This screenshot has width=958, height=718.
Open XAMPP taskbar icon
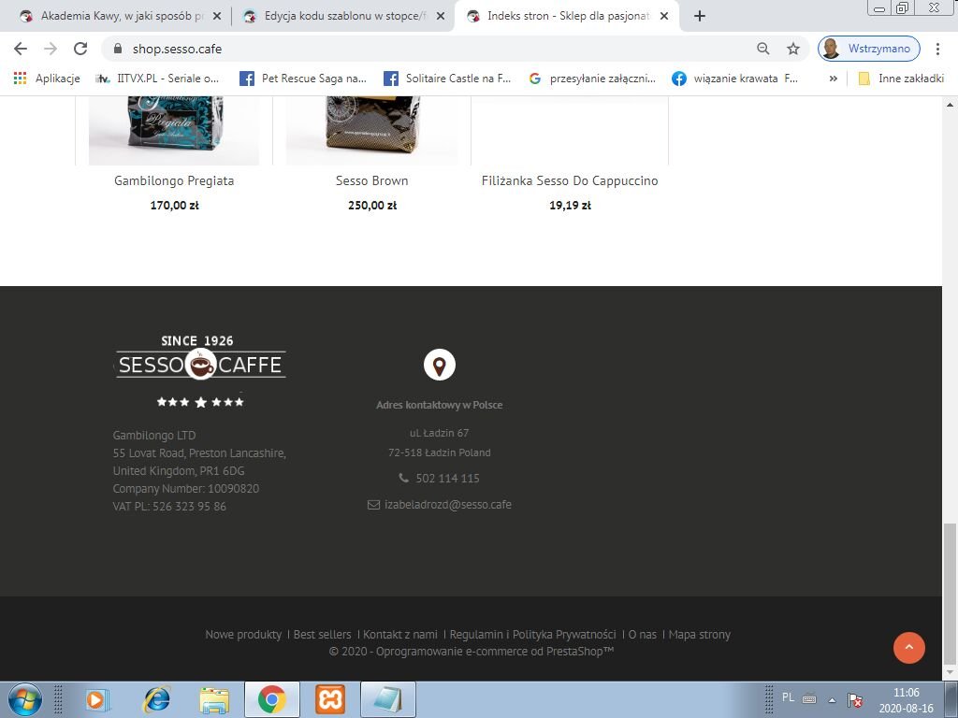(x=330, y=699)
